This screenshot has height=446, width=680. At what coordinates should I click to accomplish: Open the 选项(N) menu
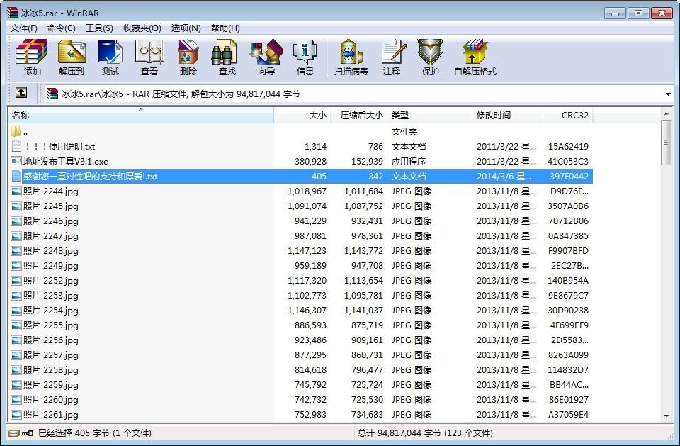tap(186, 28)
